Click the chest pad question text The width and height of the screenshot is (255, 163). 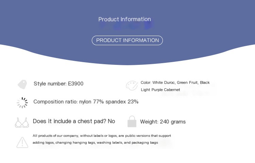(74, 121)
